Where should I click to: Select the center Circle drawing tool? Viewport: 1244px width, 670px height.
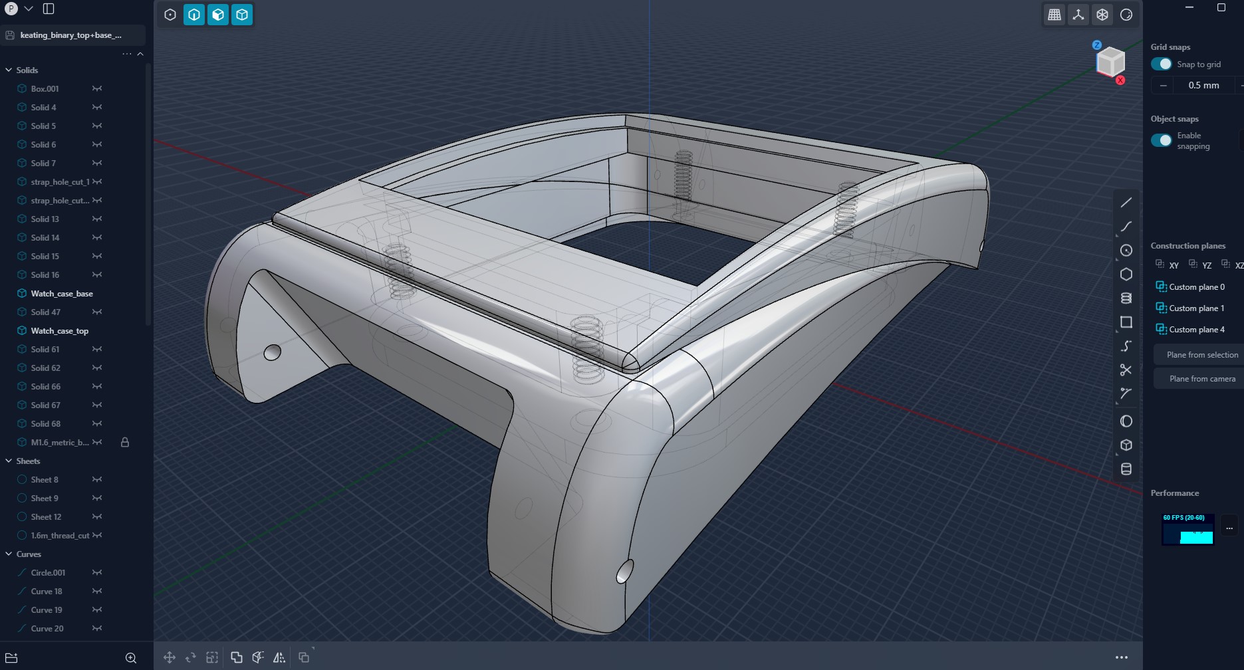[x=1126, y=251]
